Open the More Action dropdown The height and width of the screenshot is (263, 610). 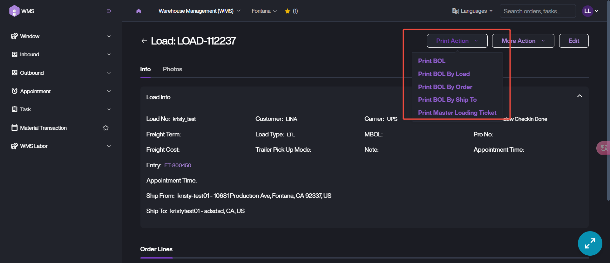tap(523, 41)
